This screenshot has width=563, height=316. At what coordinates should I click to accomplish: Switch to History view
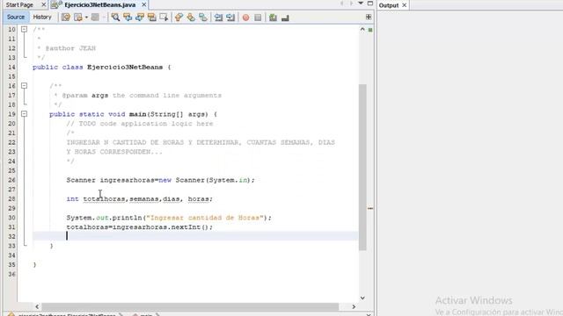(x=42, y=17)
